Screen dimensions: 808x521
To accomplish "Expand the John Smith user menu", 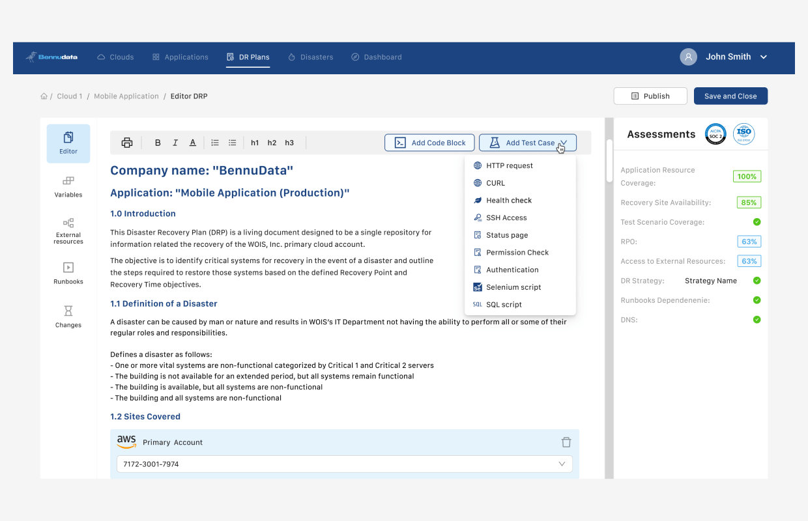I will pos(763,57).
